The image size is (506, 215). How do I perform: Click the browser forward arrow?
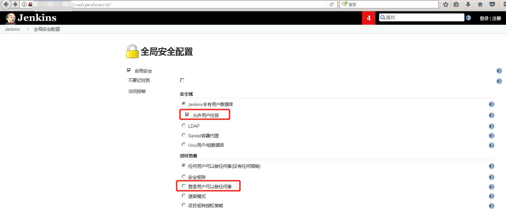click(15, 4)
